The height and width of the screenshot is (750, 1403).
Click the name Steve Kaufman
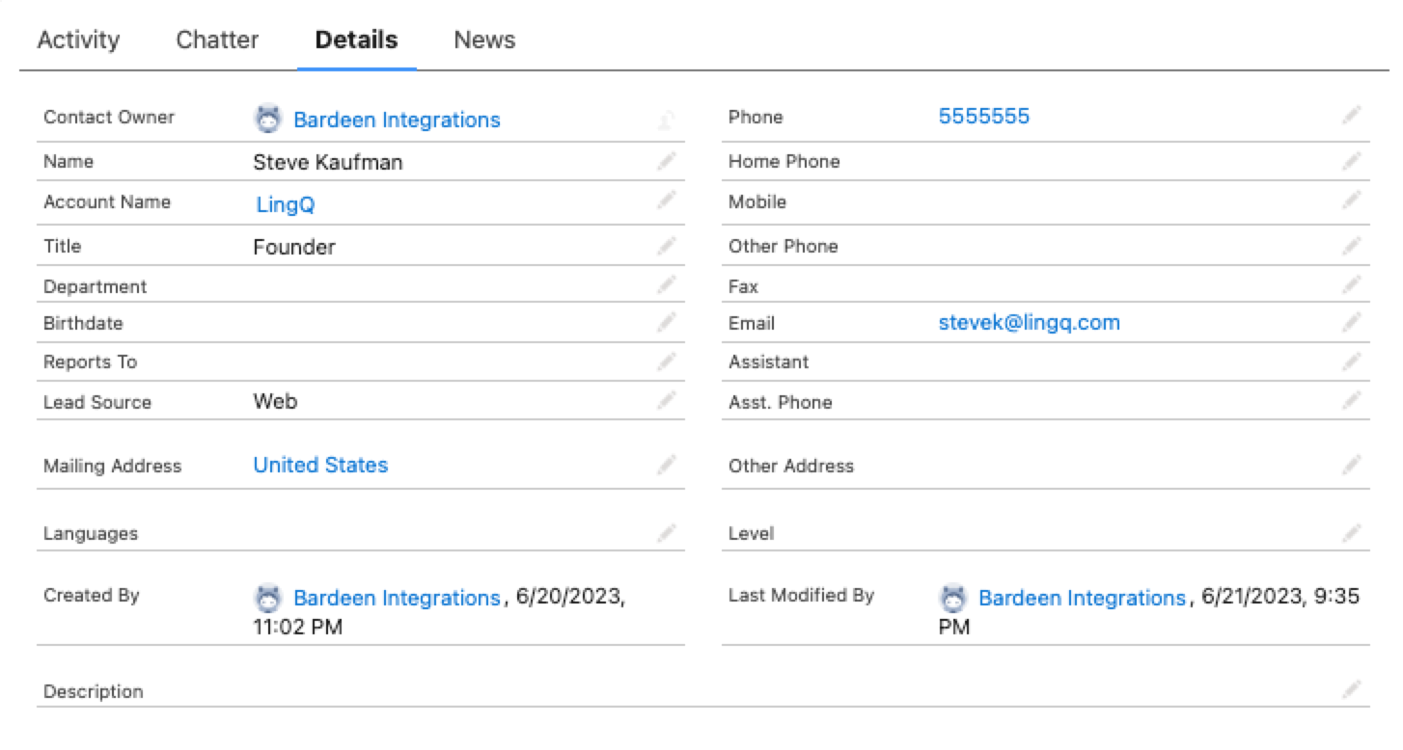[x=328, y=162]
